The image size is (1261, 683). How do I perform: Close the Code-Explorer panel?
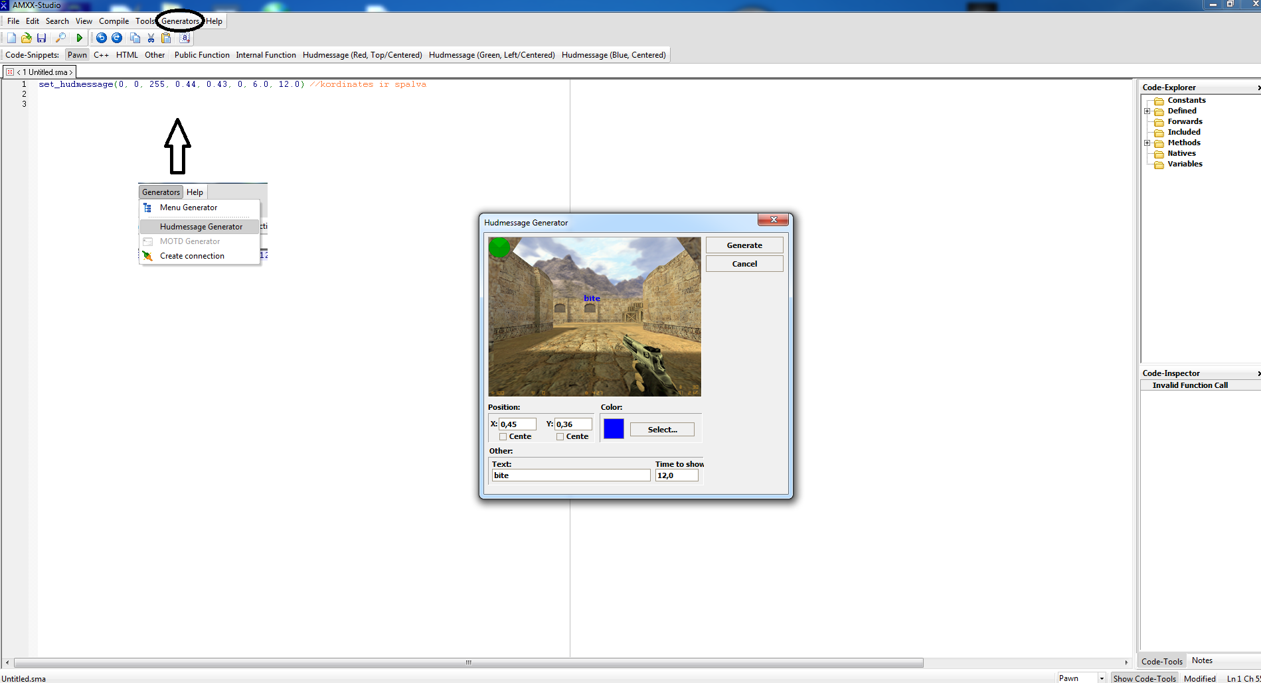(x=1258, y=88)
